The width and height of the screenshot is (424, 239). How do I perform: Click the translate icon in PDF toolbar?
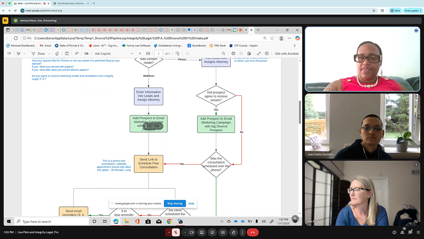pyautogui.click(x=86, y=54)
